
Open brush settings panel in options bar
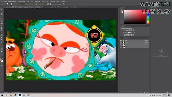coord(12,4)
